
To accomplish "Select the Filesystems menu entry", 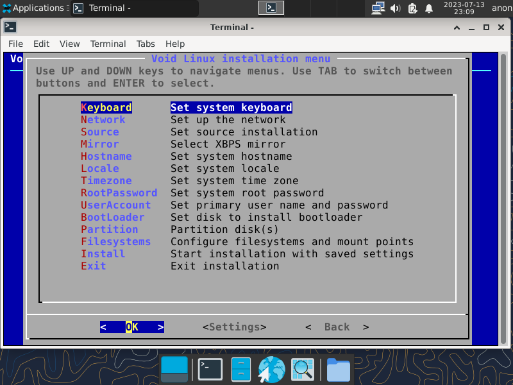I will (116, 242).
